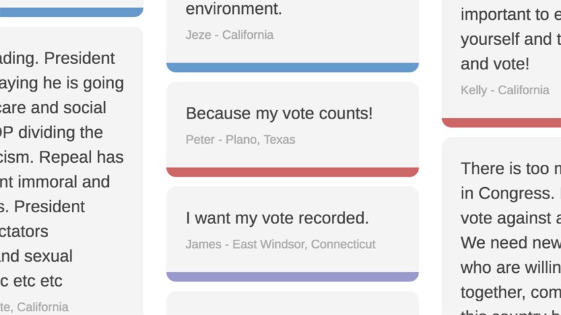This screenshot has height=315, width=561.
Task: Click the "Jeze - California" attribution
Action: coord(230,35)
